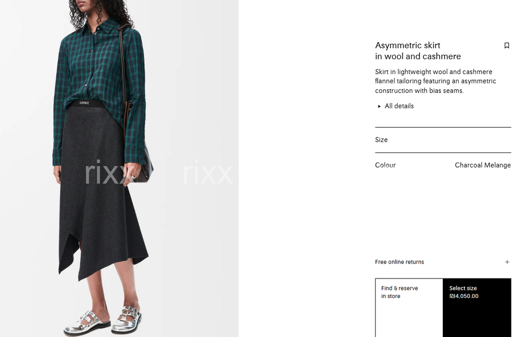This screenshot has width=513, height=337.
Task: Click the plus icon beside Free online returns
Action: tap(507, 262)
